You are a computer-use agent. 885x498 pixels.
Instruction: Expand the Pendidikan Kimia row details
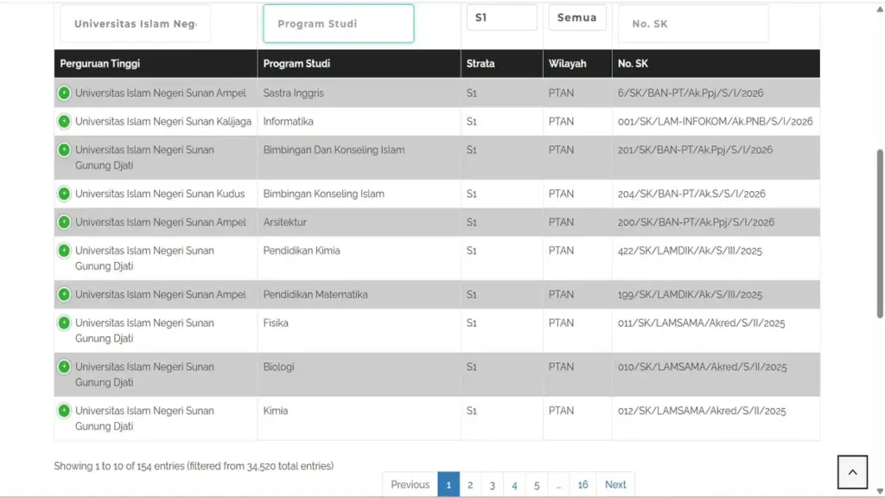pos(64,252)
